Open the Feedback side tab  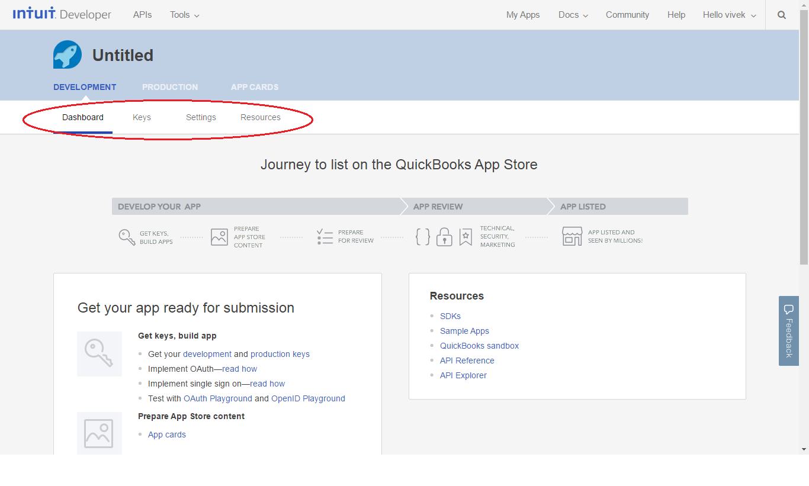[789, 331]
